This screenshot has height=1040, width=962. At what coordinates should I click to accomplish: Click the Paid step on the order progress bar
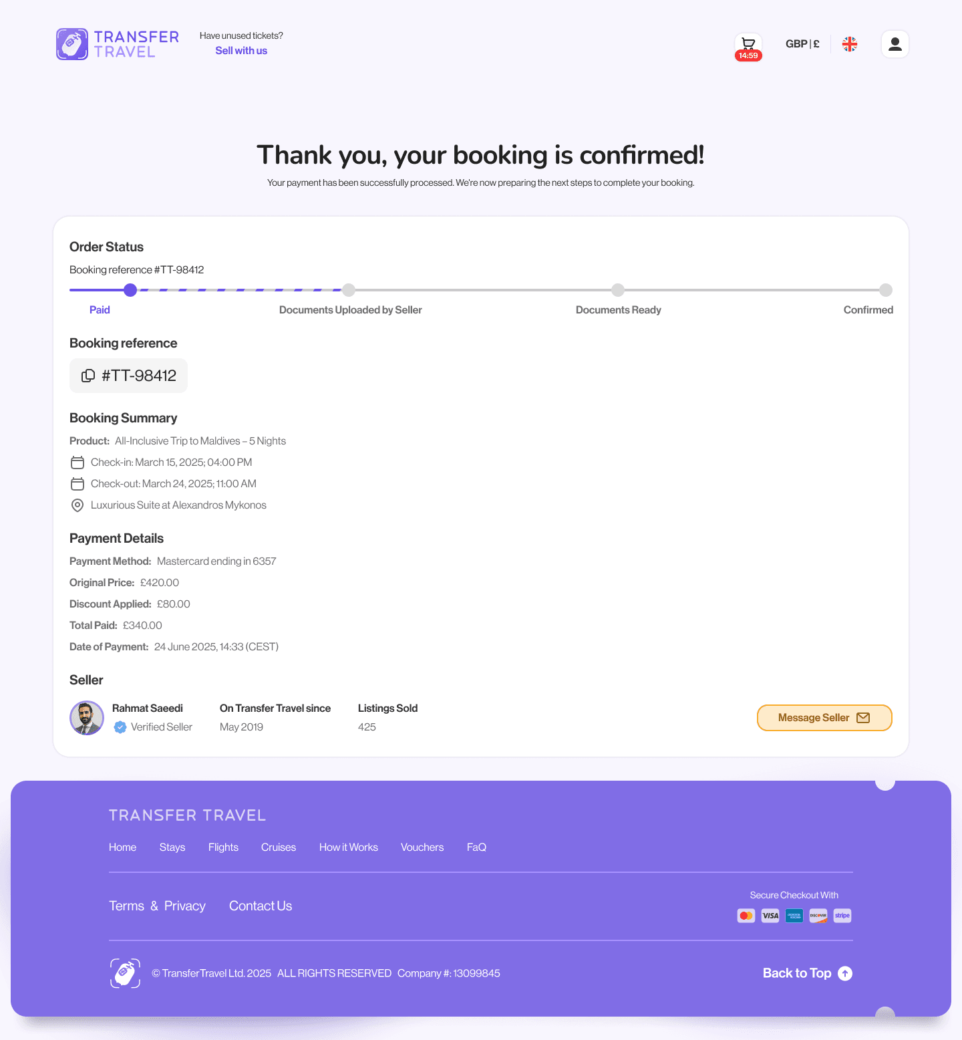(130, 290)
